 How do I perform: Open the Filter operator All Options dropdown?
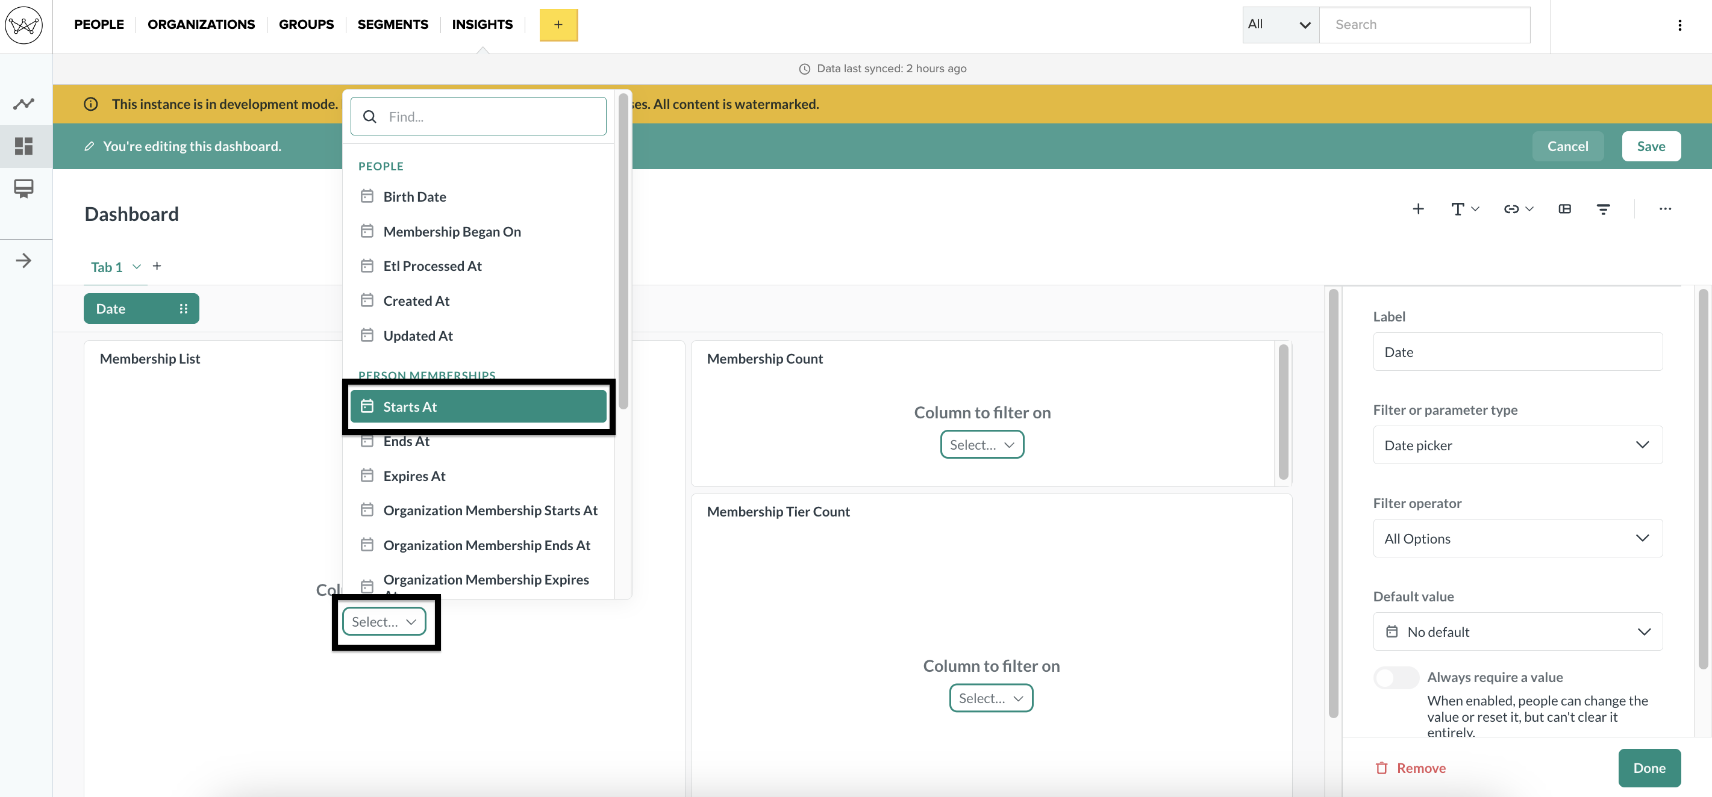tap(1517, 538)
